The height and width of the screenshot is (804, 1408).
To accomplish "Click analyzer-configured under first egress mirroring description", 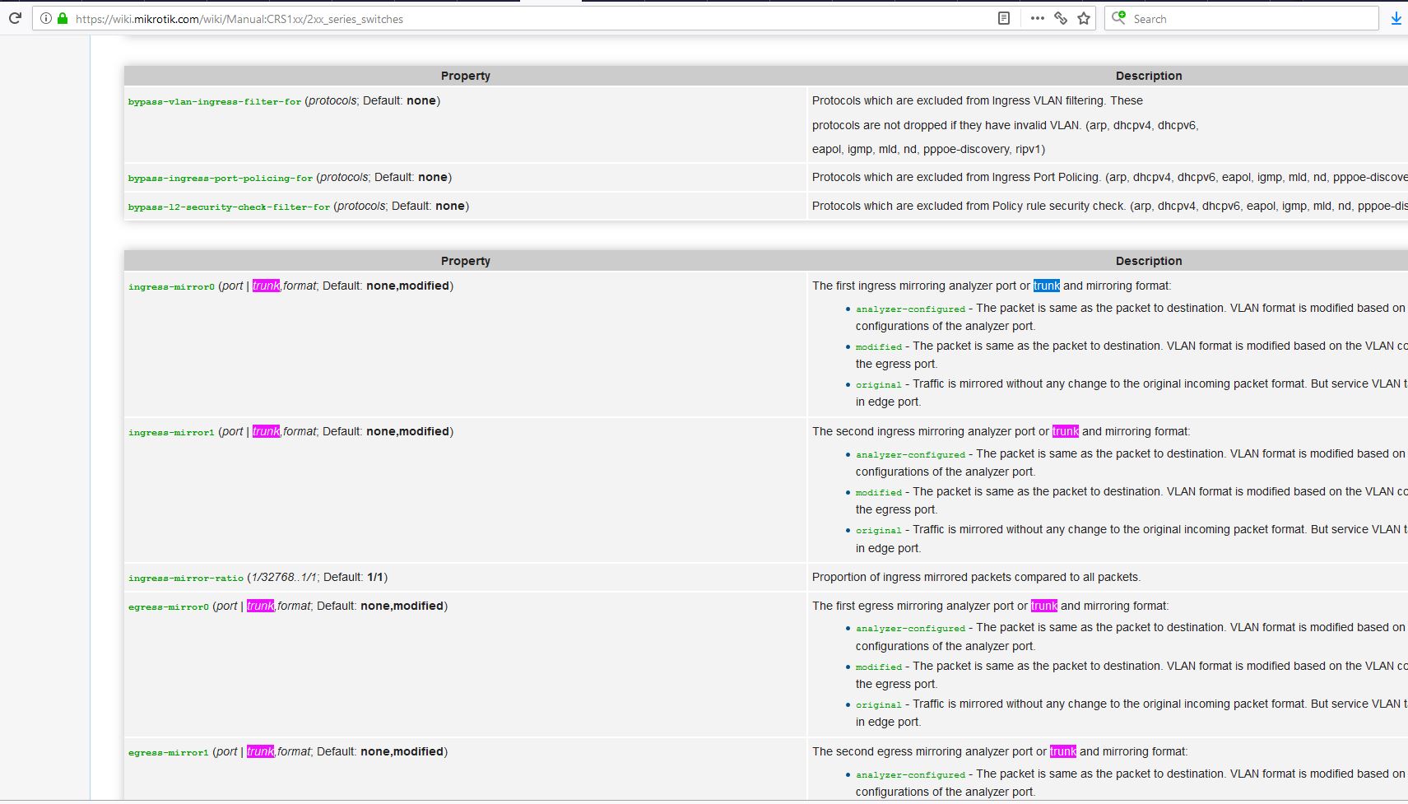I will [910, 628].
